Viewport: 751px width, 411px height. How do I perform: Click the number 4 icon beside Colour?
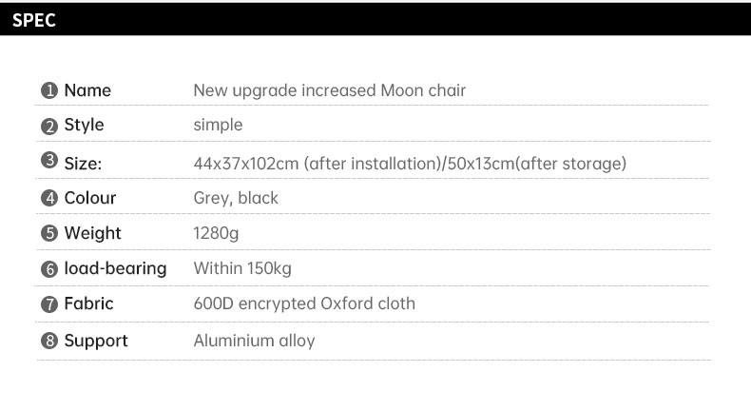click(49, 199)
